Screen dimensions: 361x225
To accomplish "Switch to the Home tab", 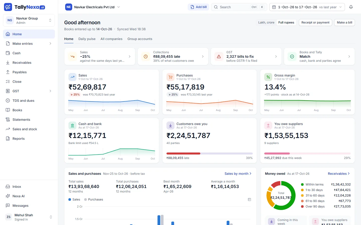I will click(69, 39).
